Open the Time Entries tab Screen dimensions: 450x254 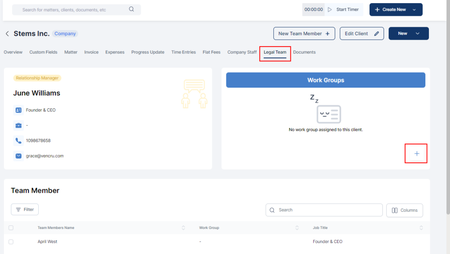[x=183, y=52]
